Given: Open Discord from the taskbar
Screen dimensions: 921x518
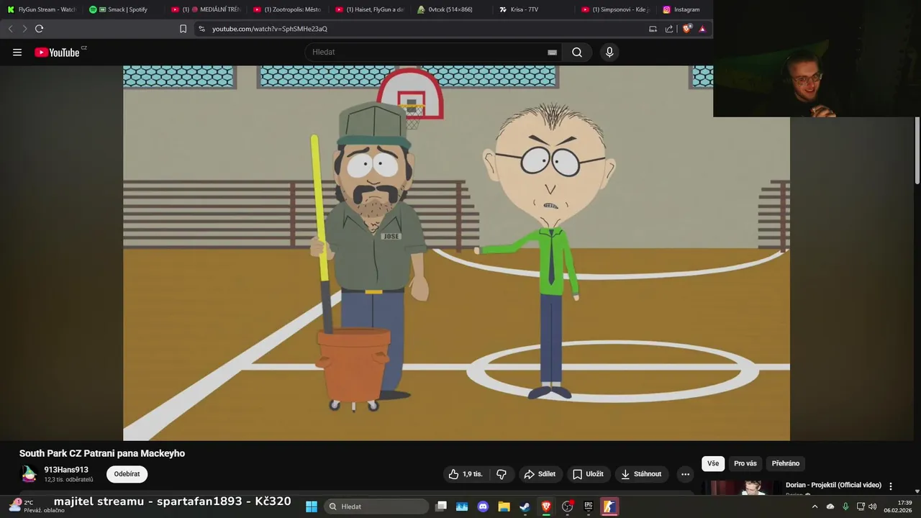Looking at the screenshot, I should [483, 506].
